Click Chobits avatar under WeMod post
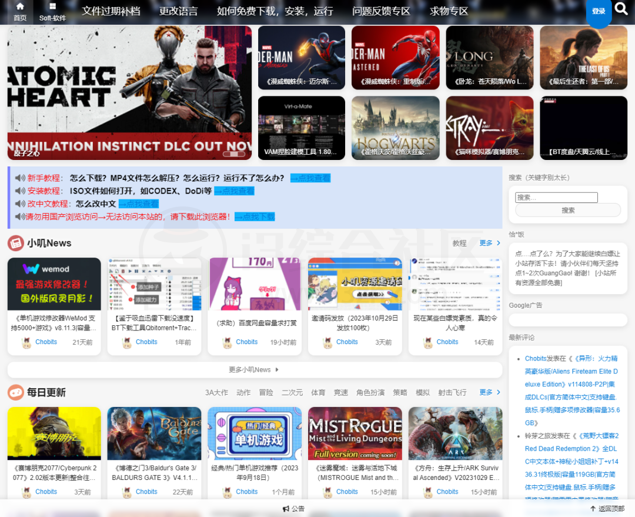The width and height of the screenshot is (635, 517). pos(26,342)
